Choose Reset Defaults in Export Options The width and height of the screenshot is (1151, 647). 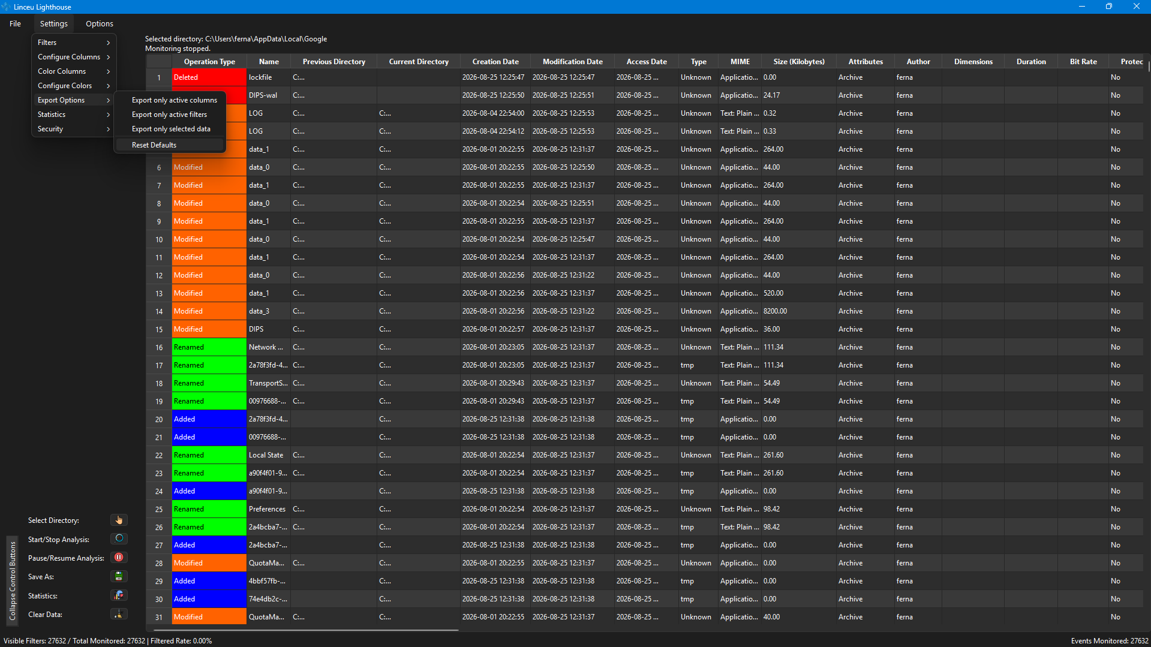170,145
